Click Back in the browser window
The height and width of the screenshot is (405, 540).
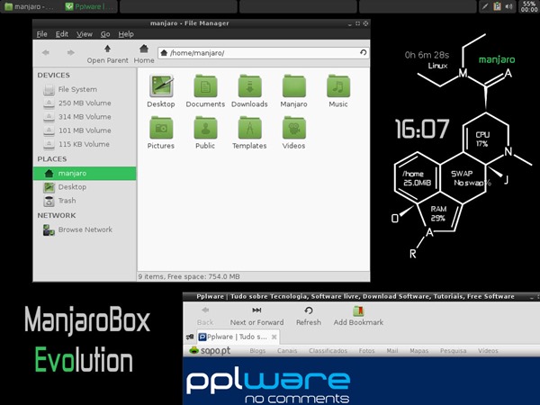pos(205,316)
